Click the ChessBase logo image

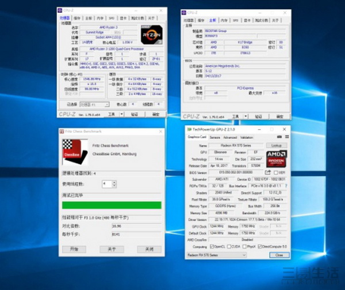[75, 152]
